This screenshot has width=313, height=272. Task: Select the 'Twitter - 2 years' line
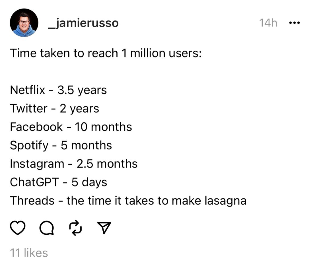click(x=55, y=109)
